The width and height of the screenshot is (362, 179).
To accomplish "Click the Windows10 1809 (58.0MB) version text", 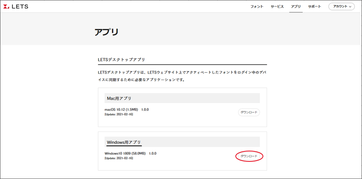I will coord(131,153).
